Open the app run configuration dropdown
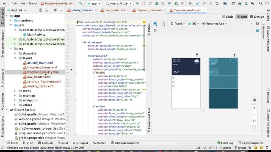The width and height of the screenshot is (271, 152). [x=94, y=3]
